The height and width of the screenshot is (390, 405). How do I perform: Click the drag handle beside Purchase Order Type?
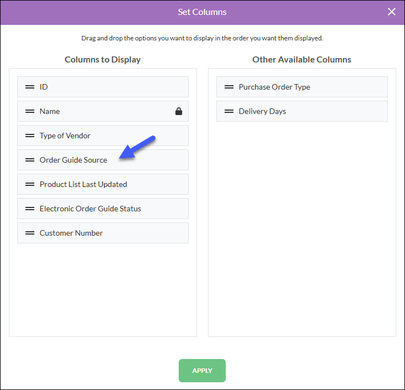229,87
